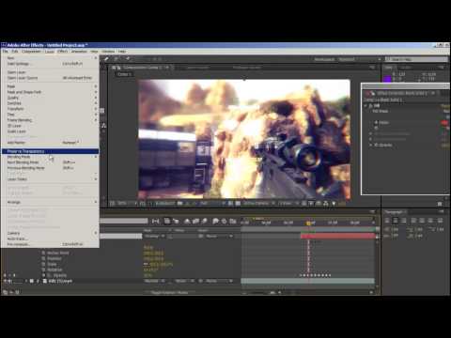The height and width of the screenshot is (338, 451).
Task: Open Comp Flowchart icon in viewer footer
Action: [326, 204]
